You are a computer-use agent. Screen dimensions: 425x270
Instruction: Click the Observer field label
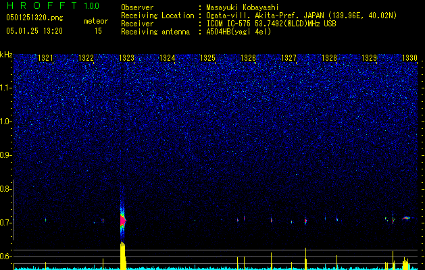pyautogui.click(x=137, y=7)
